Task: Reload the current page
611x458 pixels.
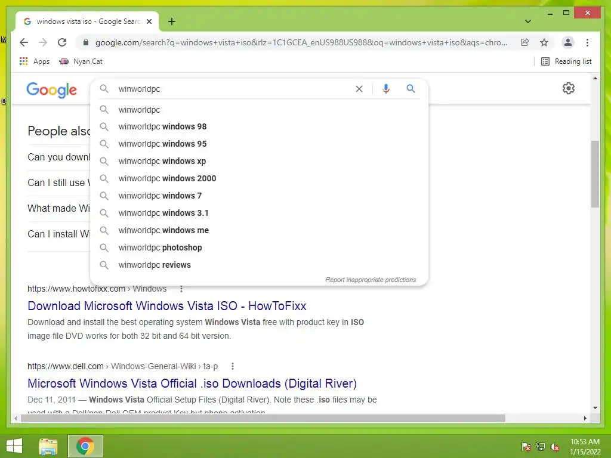Action: [x=62, y=42]
